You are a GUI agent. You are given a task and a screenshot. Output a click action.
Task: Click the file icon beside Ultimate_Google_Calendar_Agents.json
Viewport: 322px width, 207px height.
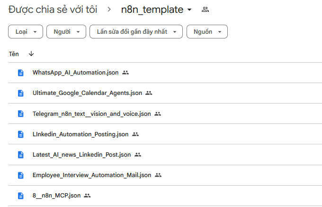20,93
